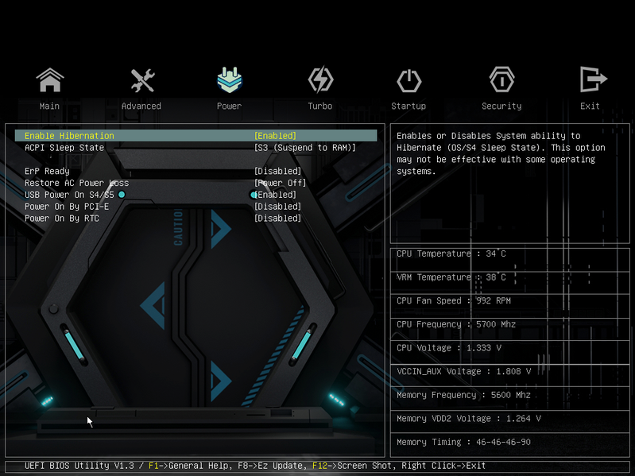
Task: Click the Memory Timing 46-46-46-90 reading
Action: click(x=463, y=442)
